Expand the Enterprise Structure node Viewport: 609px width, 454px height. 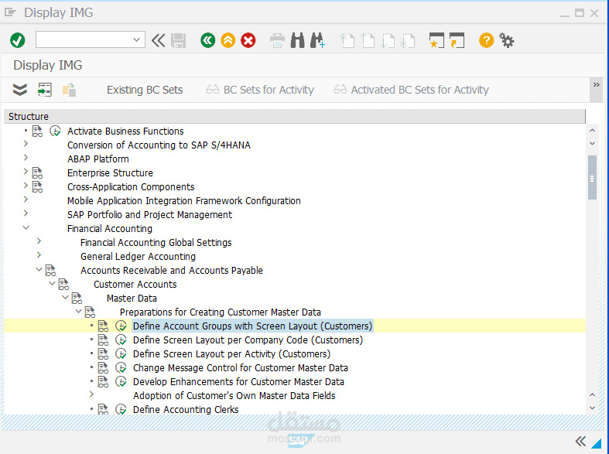(x=26, y=172)
